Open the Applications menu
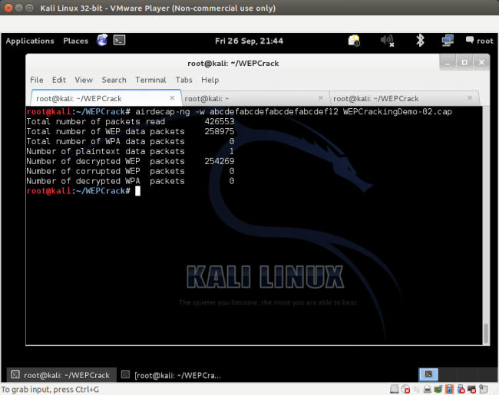499x395 pixels. (x=30, y=41)
